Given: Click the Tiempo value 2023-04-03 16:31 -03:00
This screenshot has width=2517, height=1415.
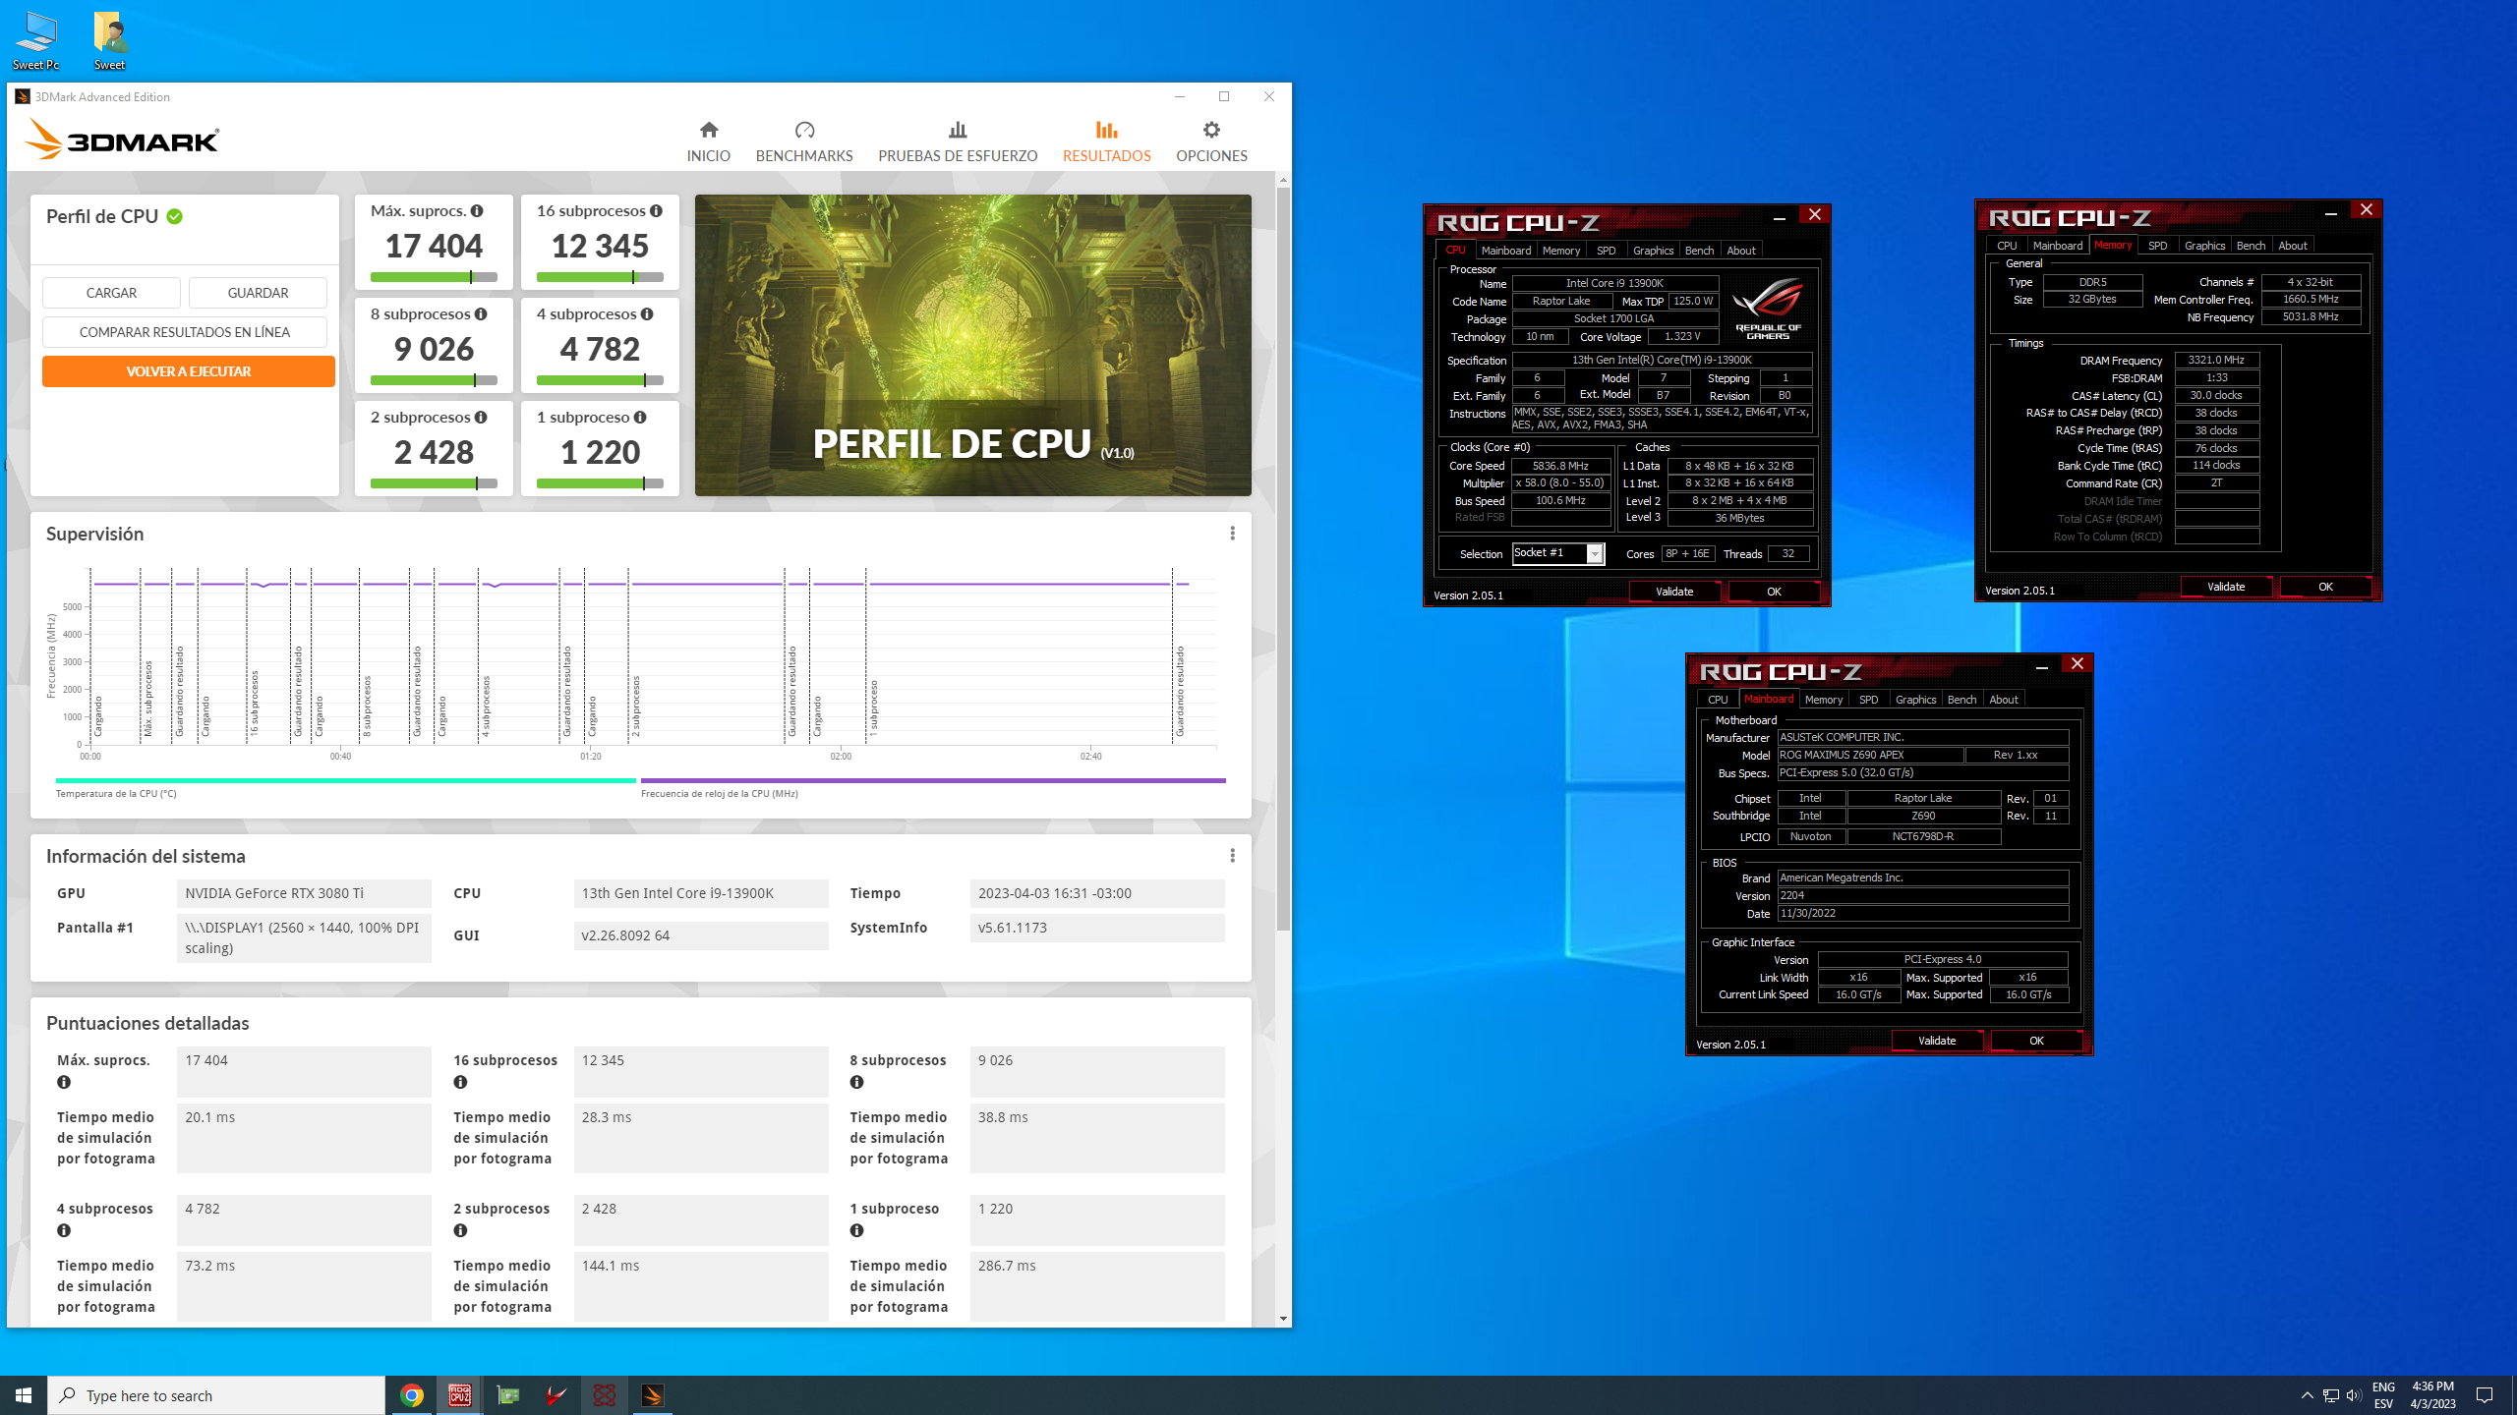Looking at the screenshot, I should click(1097, 893).
